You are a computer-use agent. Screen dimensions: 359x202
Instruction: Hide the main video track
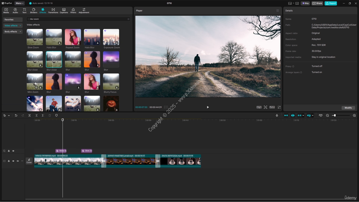13,161
